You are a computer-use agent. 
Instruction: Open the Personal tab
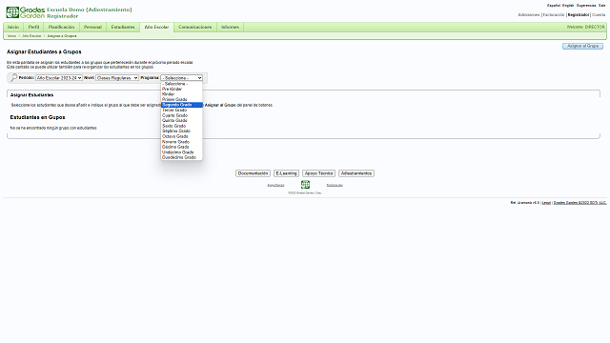(x=92, y=27)
